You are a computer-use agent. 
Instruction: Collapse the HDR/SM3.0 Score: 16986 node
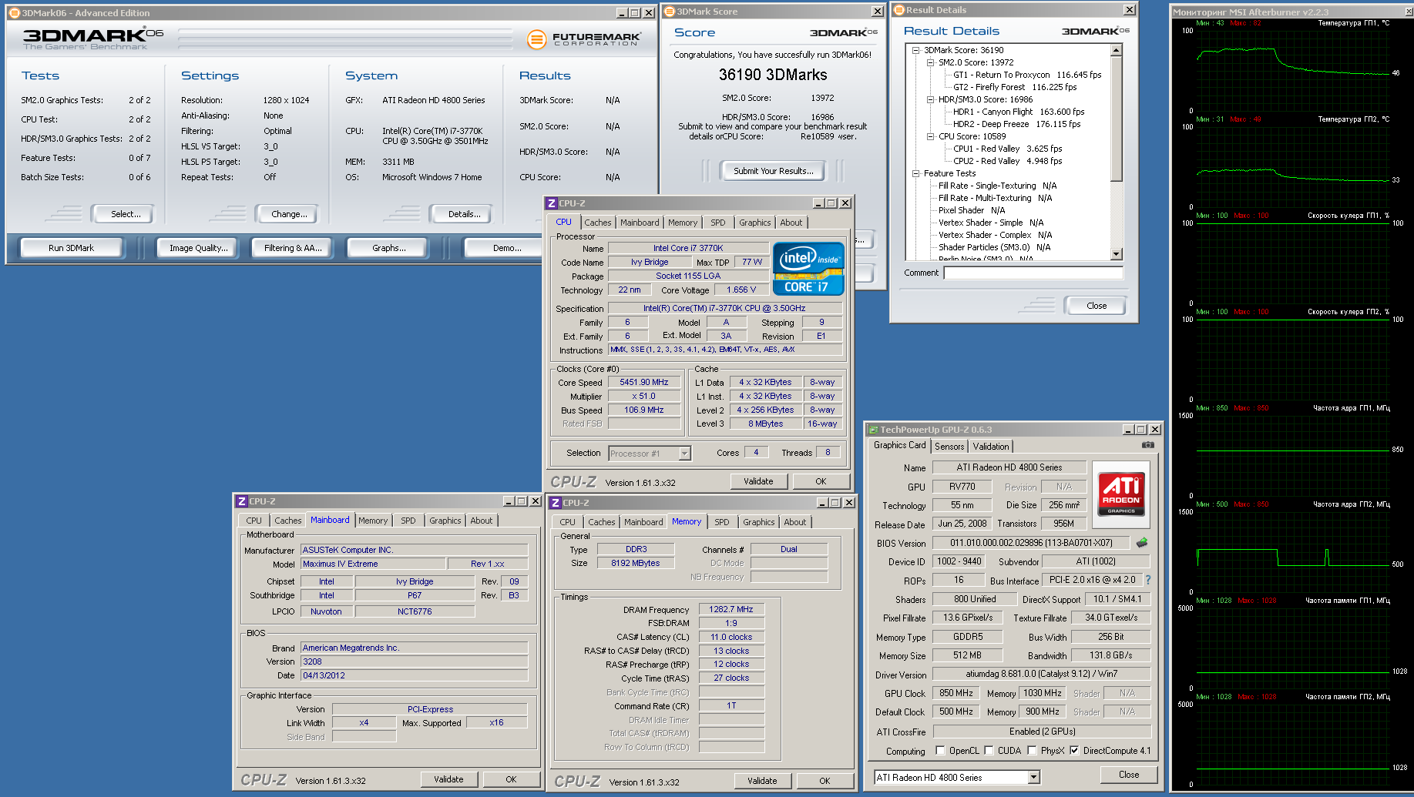[931, 99]
